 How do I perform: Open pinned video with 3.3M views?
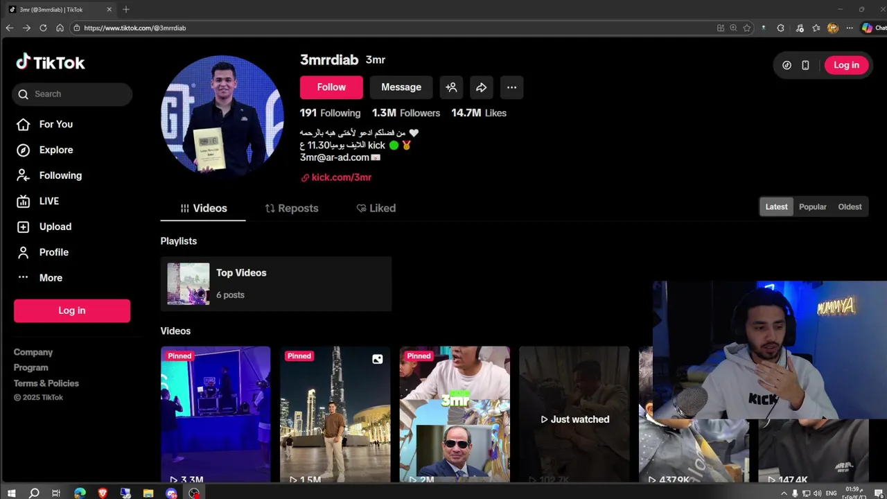pyautogui.click(x=216, y=414)
